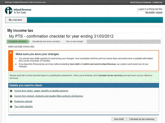Open the Tax credit eligibility link
The image size is (165, 123).
(23, 106)
